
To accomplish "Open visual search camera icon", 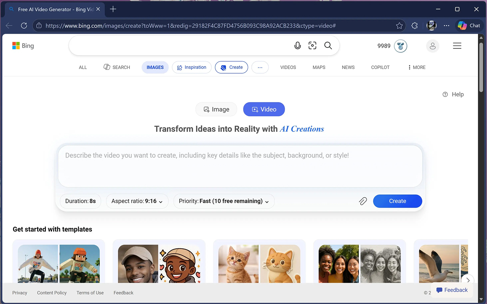I will click(x=312, y=46).
